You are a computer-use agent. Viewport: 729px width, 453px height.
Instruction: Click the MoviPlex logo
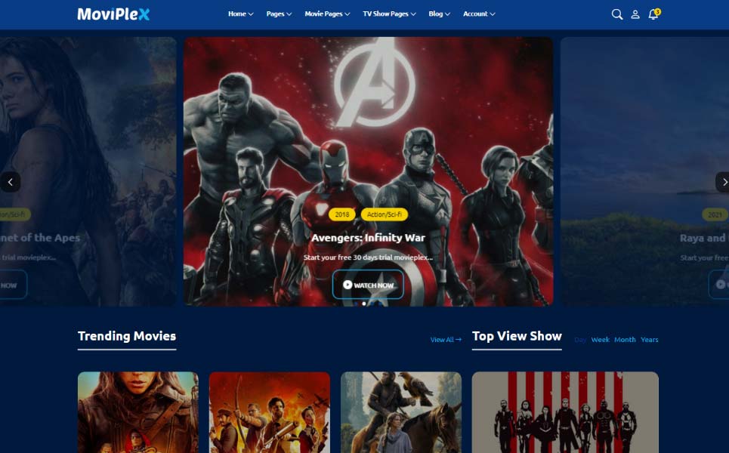[x=113, y=14]
